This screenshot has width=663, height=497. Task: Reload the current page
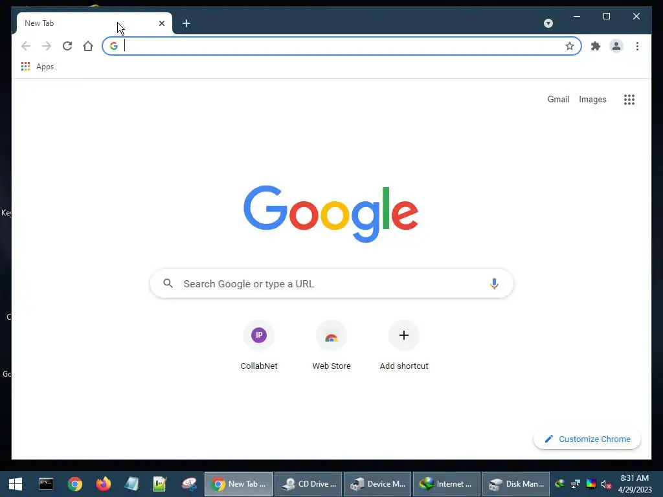[x=67, y=46]
